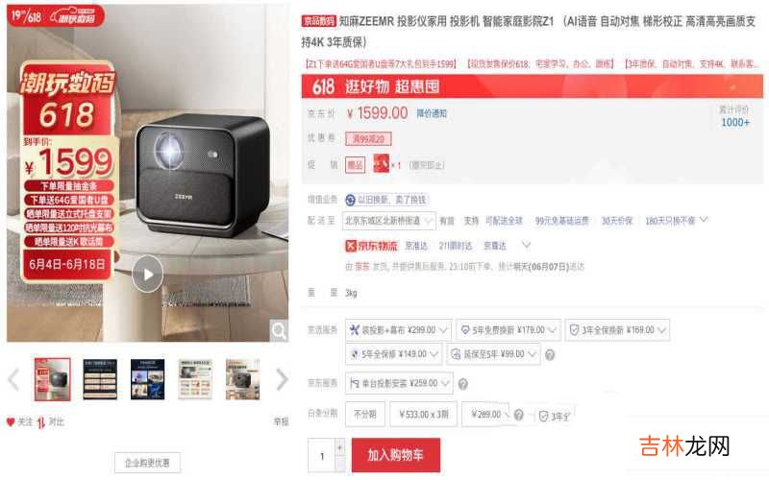Select the ¥289.00 installment option
This screenshot has height=480, width=769.
coord(486,415)
